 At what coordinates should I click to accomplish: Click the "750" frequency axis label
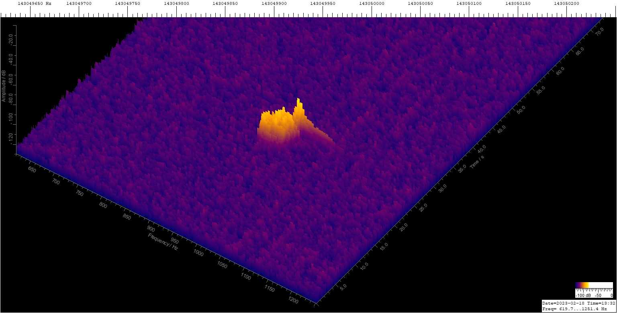click(x=80, y=194)
